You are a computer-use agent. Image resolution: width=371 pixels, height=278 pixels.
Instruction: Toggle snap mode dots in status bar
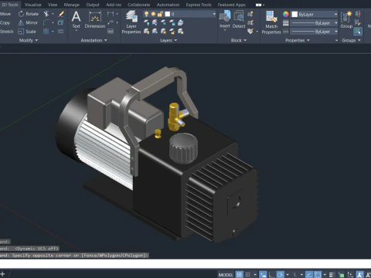point(248,275)
